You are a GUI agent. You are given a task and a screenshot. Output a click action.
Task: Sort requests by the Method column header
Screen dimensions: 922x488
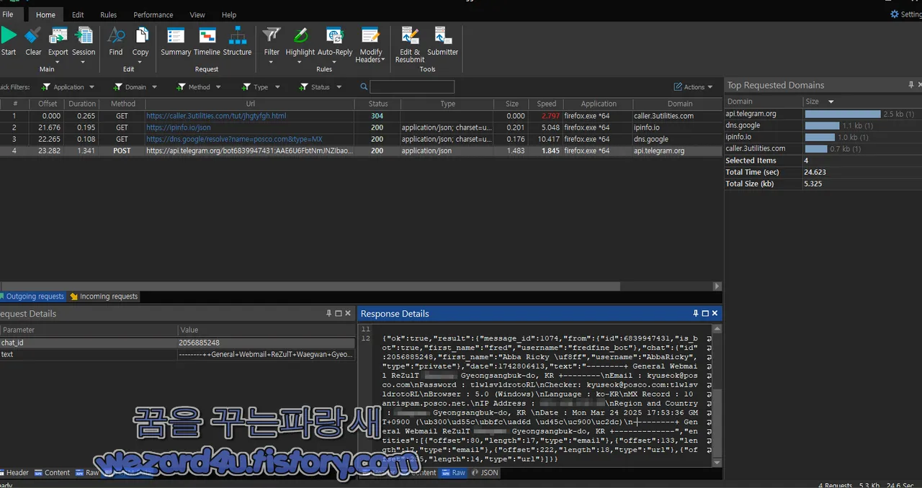[122, 104]
